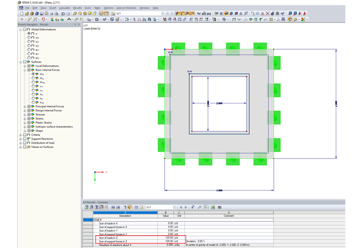
Task: Open the LC1 dropdown in results table toolbar
Action: tap(174, 207)
